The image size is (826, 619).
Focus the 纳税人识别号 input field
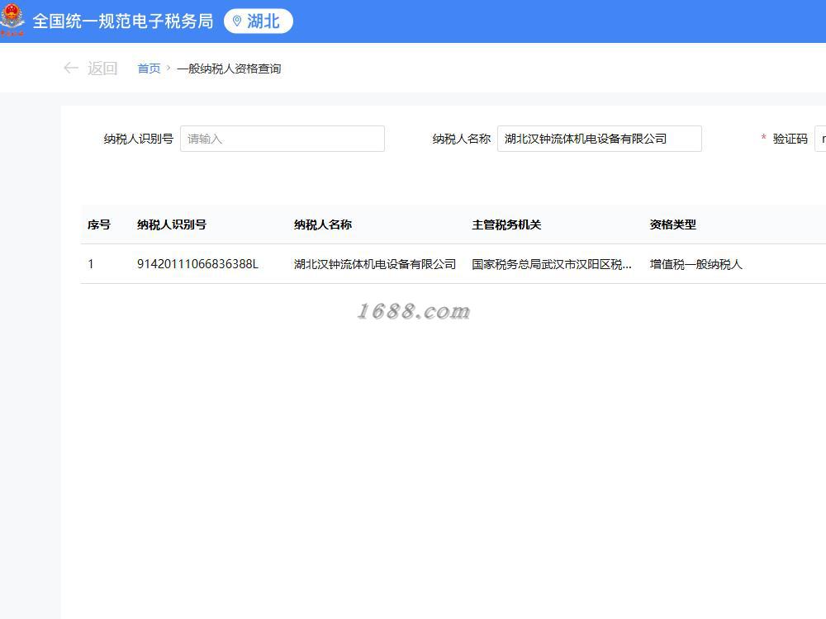pos(282,139)
